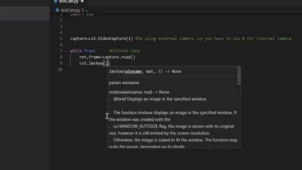Click line number 7 in the gutter
302x170 pixels.
[x=61, y=51]
